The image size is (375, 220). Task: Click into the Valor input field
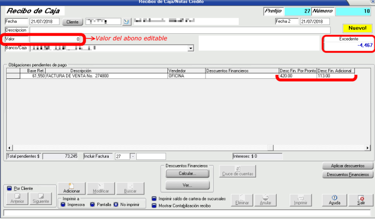tap(55, 39)
